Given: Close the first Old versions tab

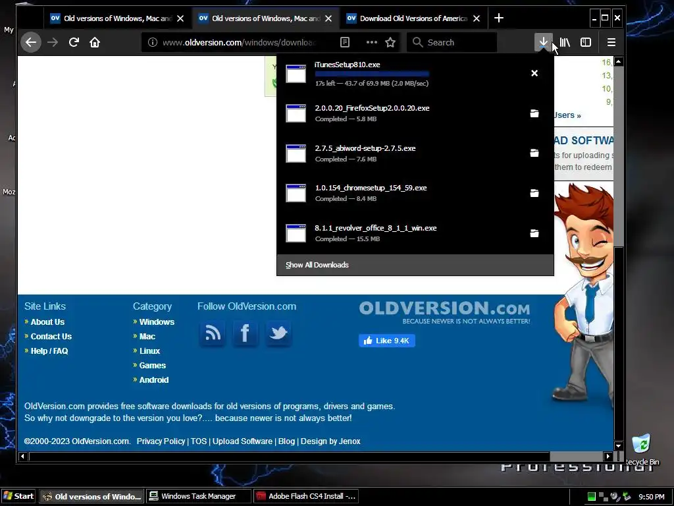Looking at the screenshot, I should click(180, 18).
